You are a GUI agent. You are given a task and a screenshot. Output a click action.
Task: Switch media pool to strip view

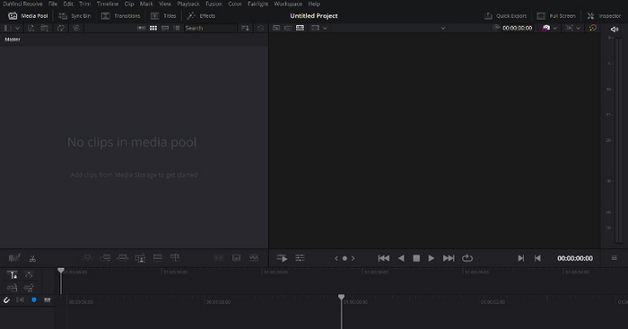click(165, 28)
